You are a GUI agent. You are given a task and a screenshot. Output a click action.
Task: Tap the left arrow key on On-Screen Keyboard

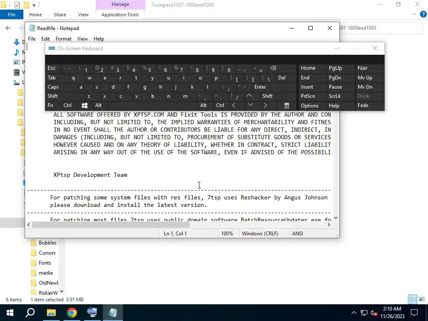[x=234, y=105]
